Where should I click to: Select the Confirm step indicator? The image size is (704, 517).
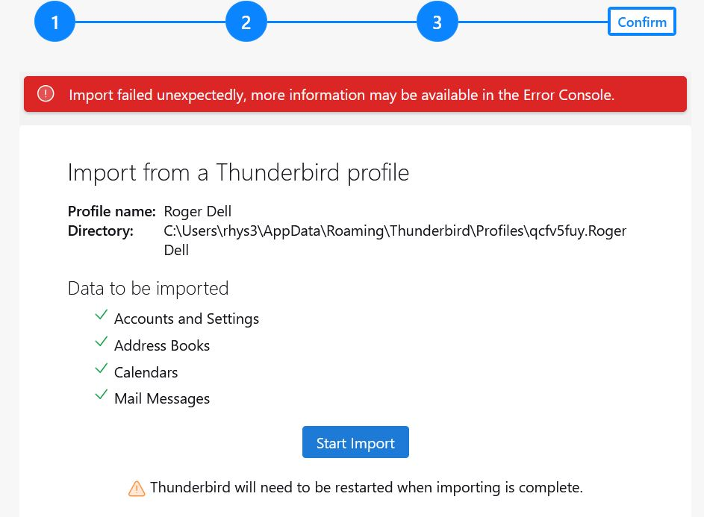642,22
